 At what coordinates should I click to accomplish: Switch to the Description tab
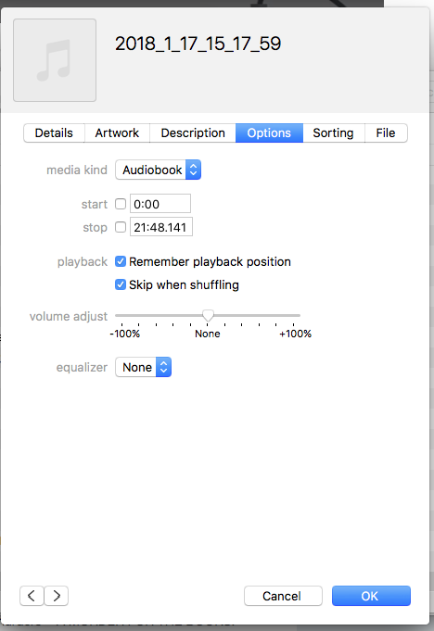(193, 133)
